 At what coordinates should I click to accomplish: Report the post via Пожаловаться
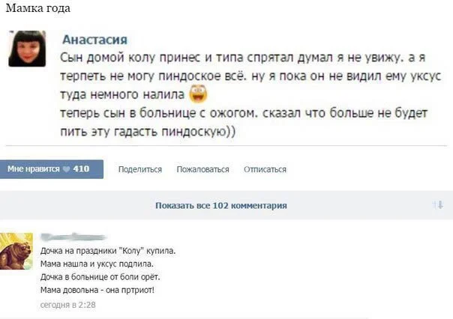coord(202,169)
